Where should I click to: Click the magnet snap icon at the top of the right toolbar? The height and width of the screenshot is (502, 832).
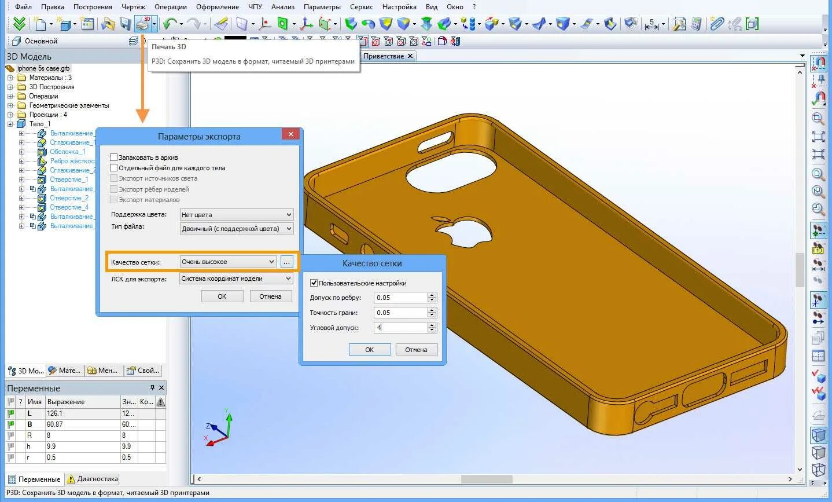pos(818,63)
